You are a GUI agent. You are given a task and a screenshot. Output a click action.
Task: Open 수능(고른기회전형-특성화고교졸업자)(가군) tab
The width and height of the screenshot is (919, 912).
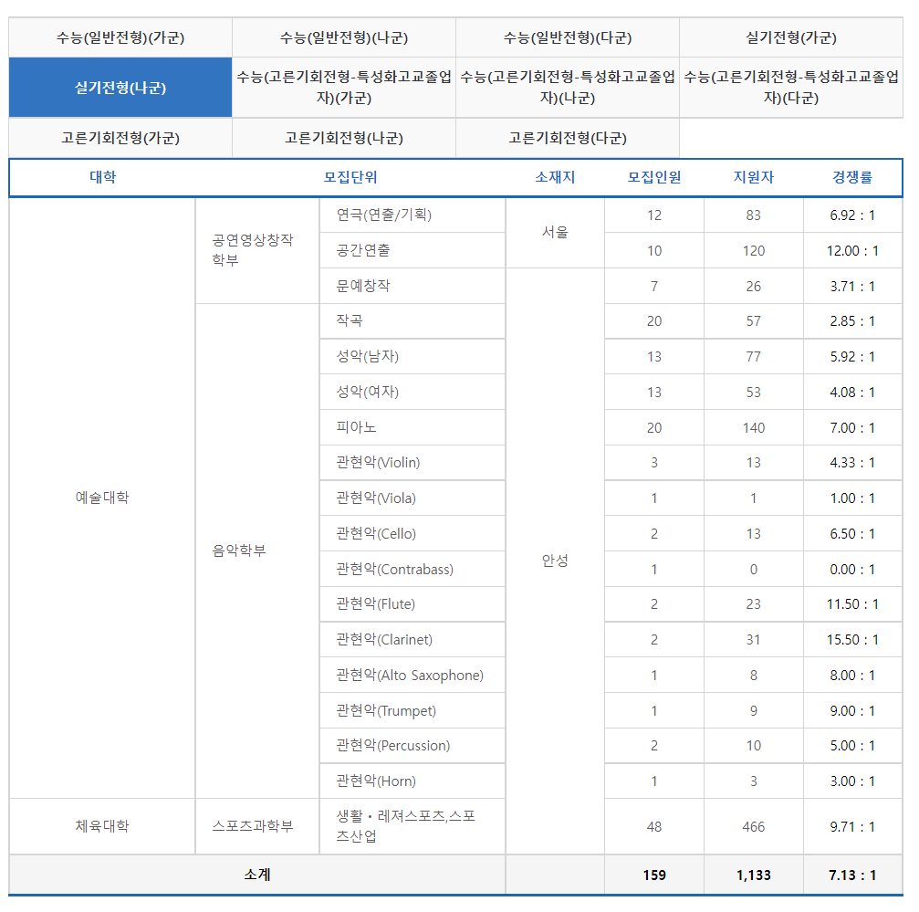pos(343,87)
